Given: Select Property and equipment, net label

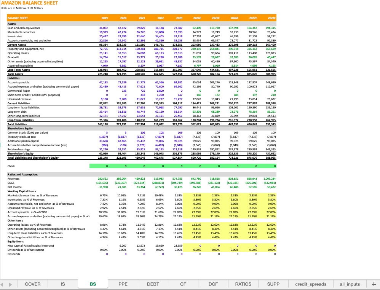Looking at the screenshot, I should [26, 49].
